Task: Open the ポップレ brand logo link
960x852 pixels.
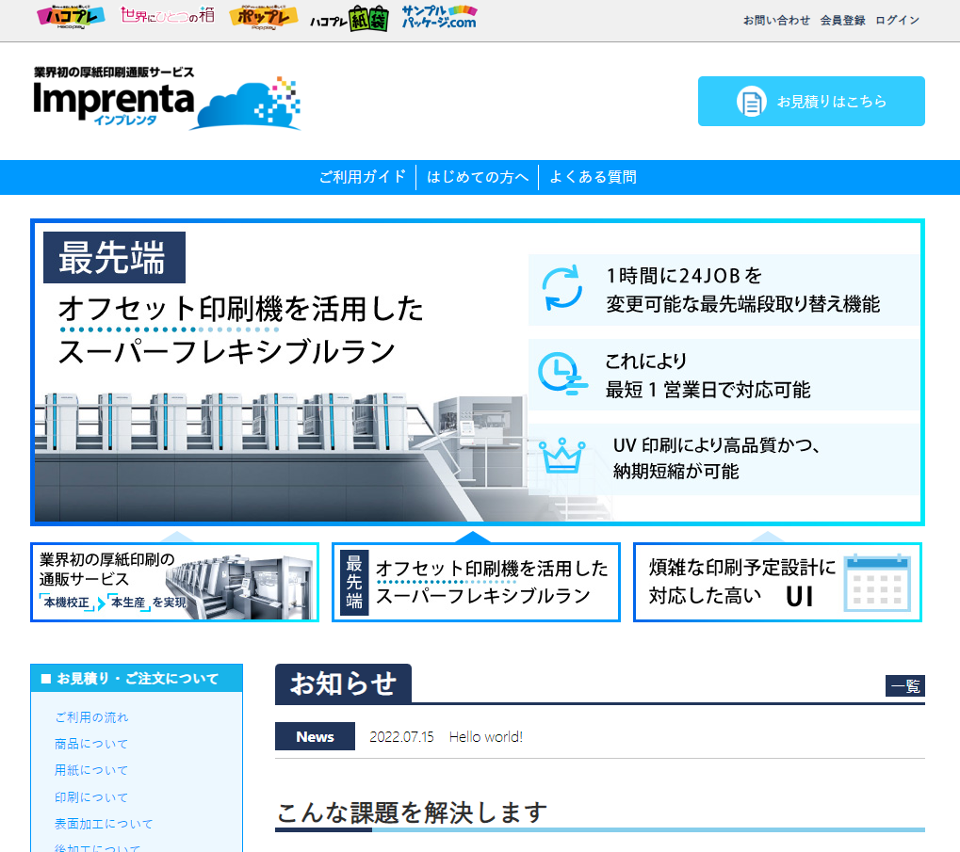Action: 263,18
